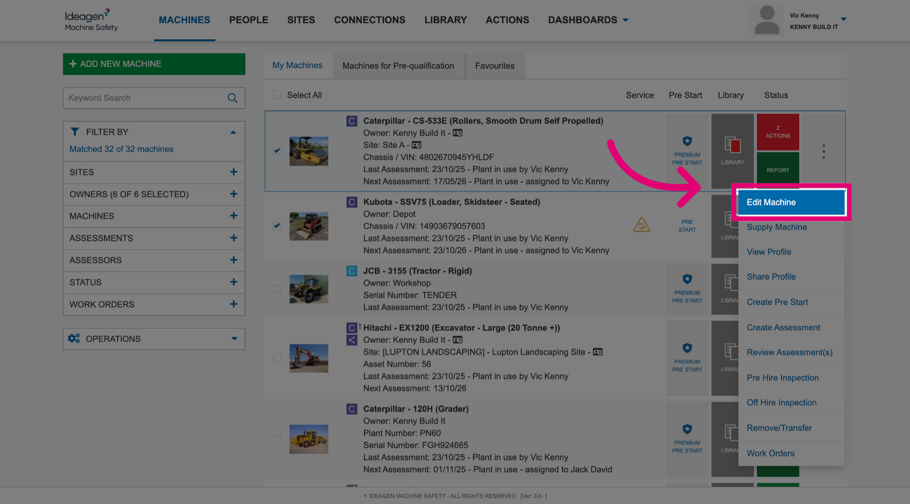Open the JCB 3155 tractor thumbnail
The image size is (910, 504).
point(309,289)
